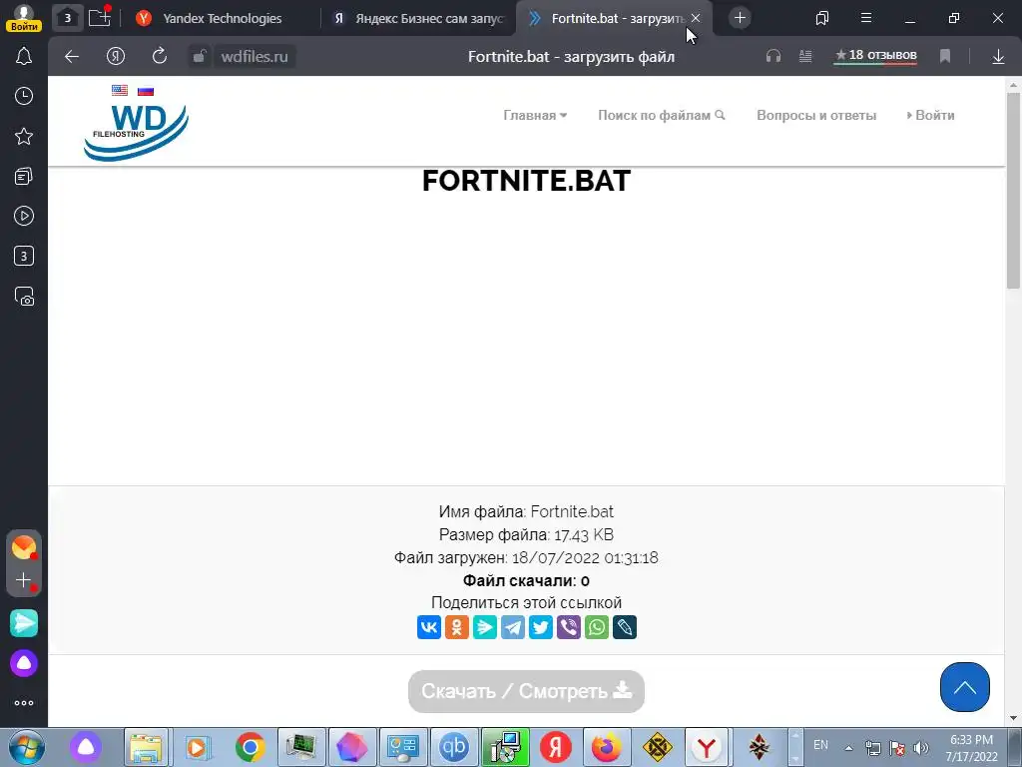Click the wdfiles.ru address field
The height and width of the screenshot is (767, 1022).
tap(255, 57)
